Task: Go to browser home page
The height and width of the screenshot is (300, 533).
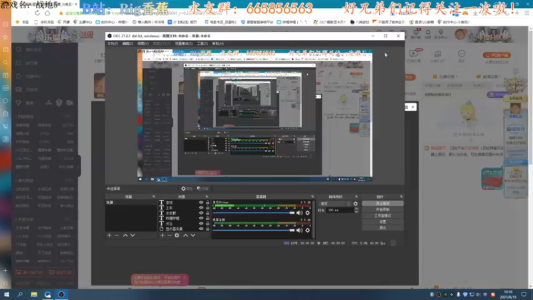Action: [x=47, y=13]
